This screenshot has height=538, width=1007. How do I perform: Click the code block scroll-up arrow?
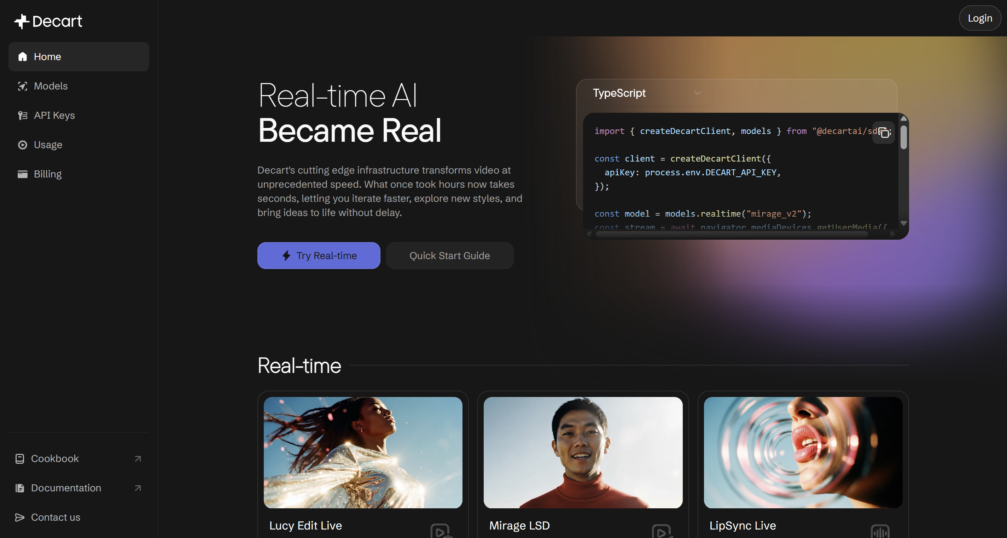[903, 118]
